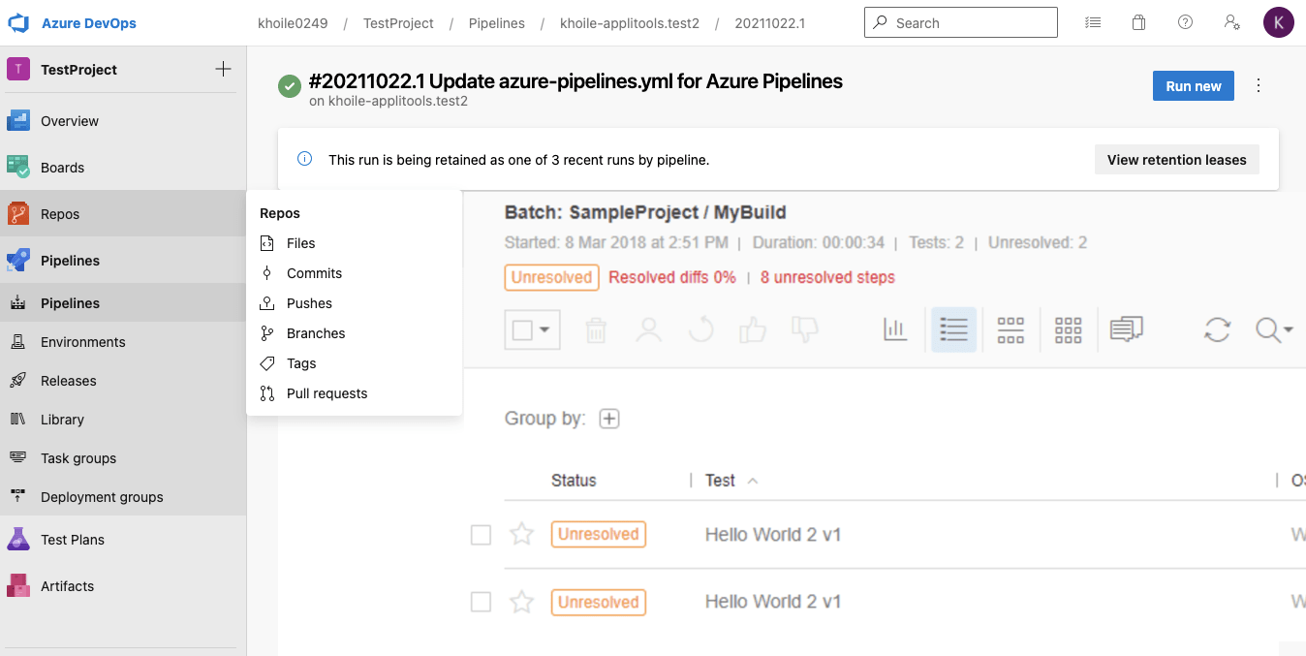
Task: Open Azure DevOps help question mark
Action: (1185, 21)
